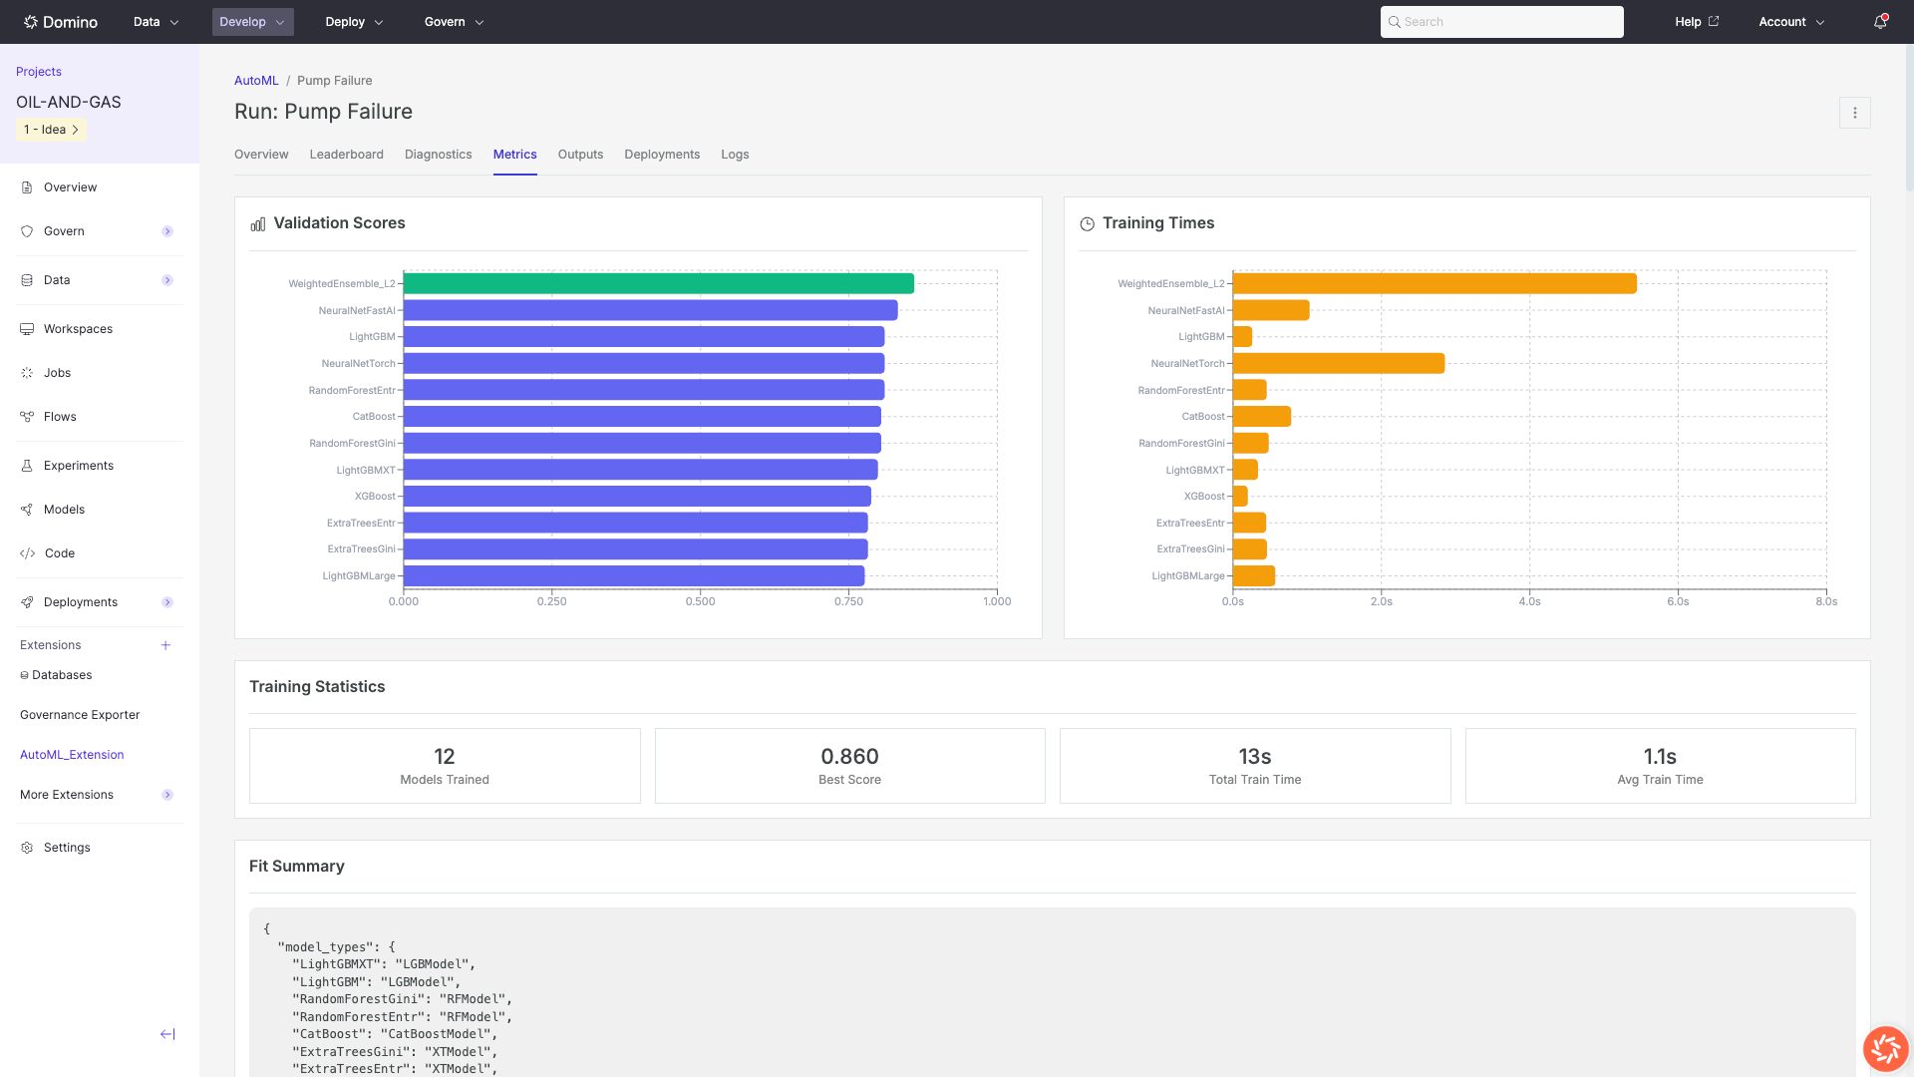Click the Data database icon in sidebar

pyautogui.click(x=27, y=280)
